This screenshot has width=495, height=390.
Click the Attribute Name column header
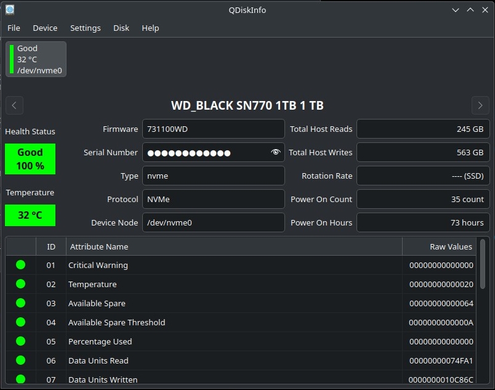(x=234, y=246)
